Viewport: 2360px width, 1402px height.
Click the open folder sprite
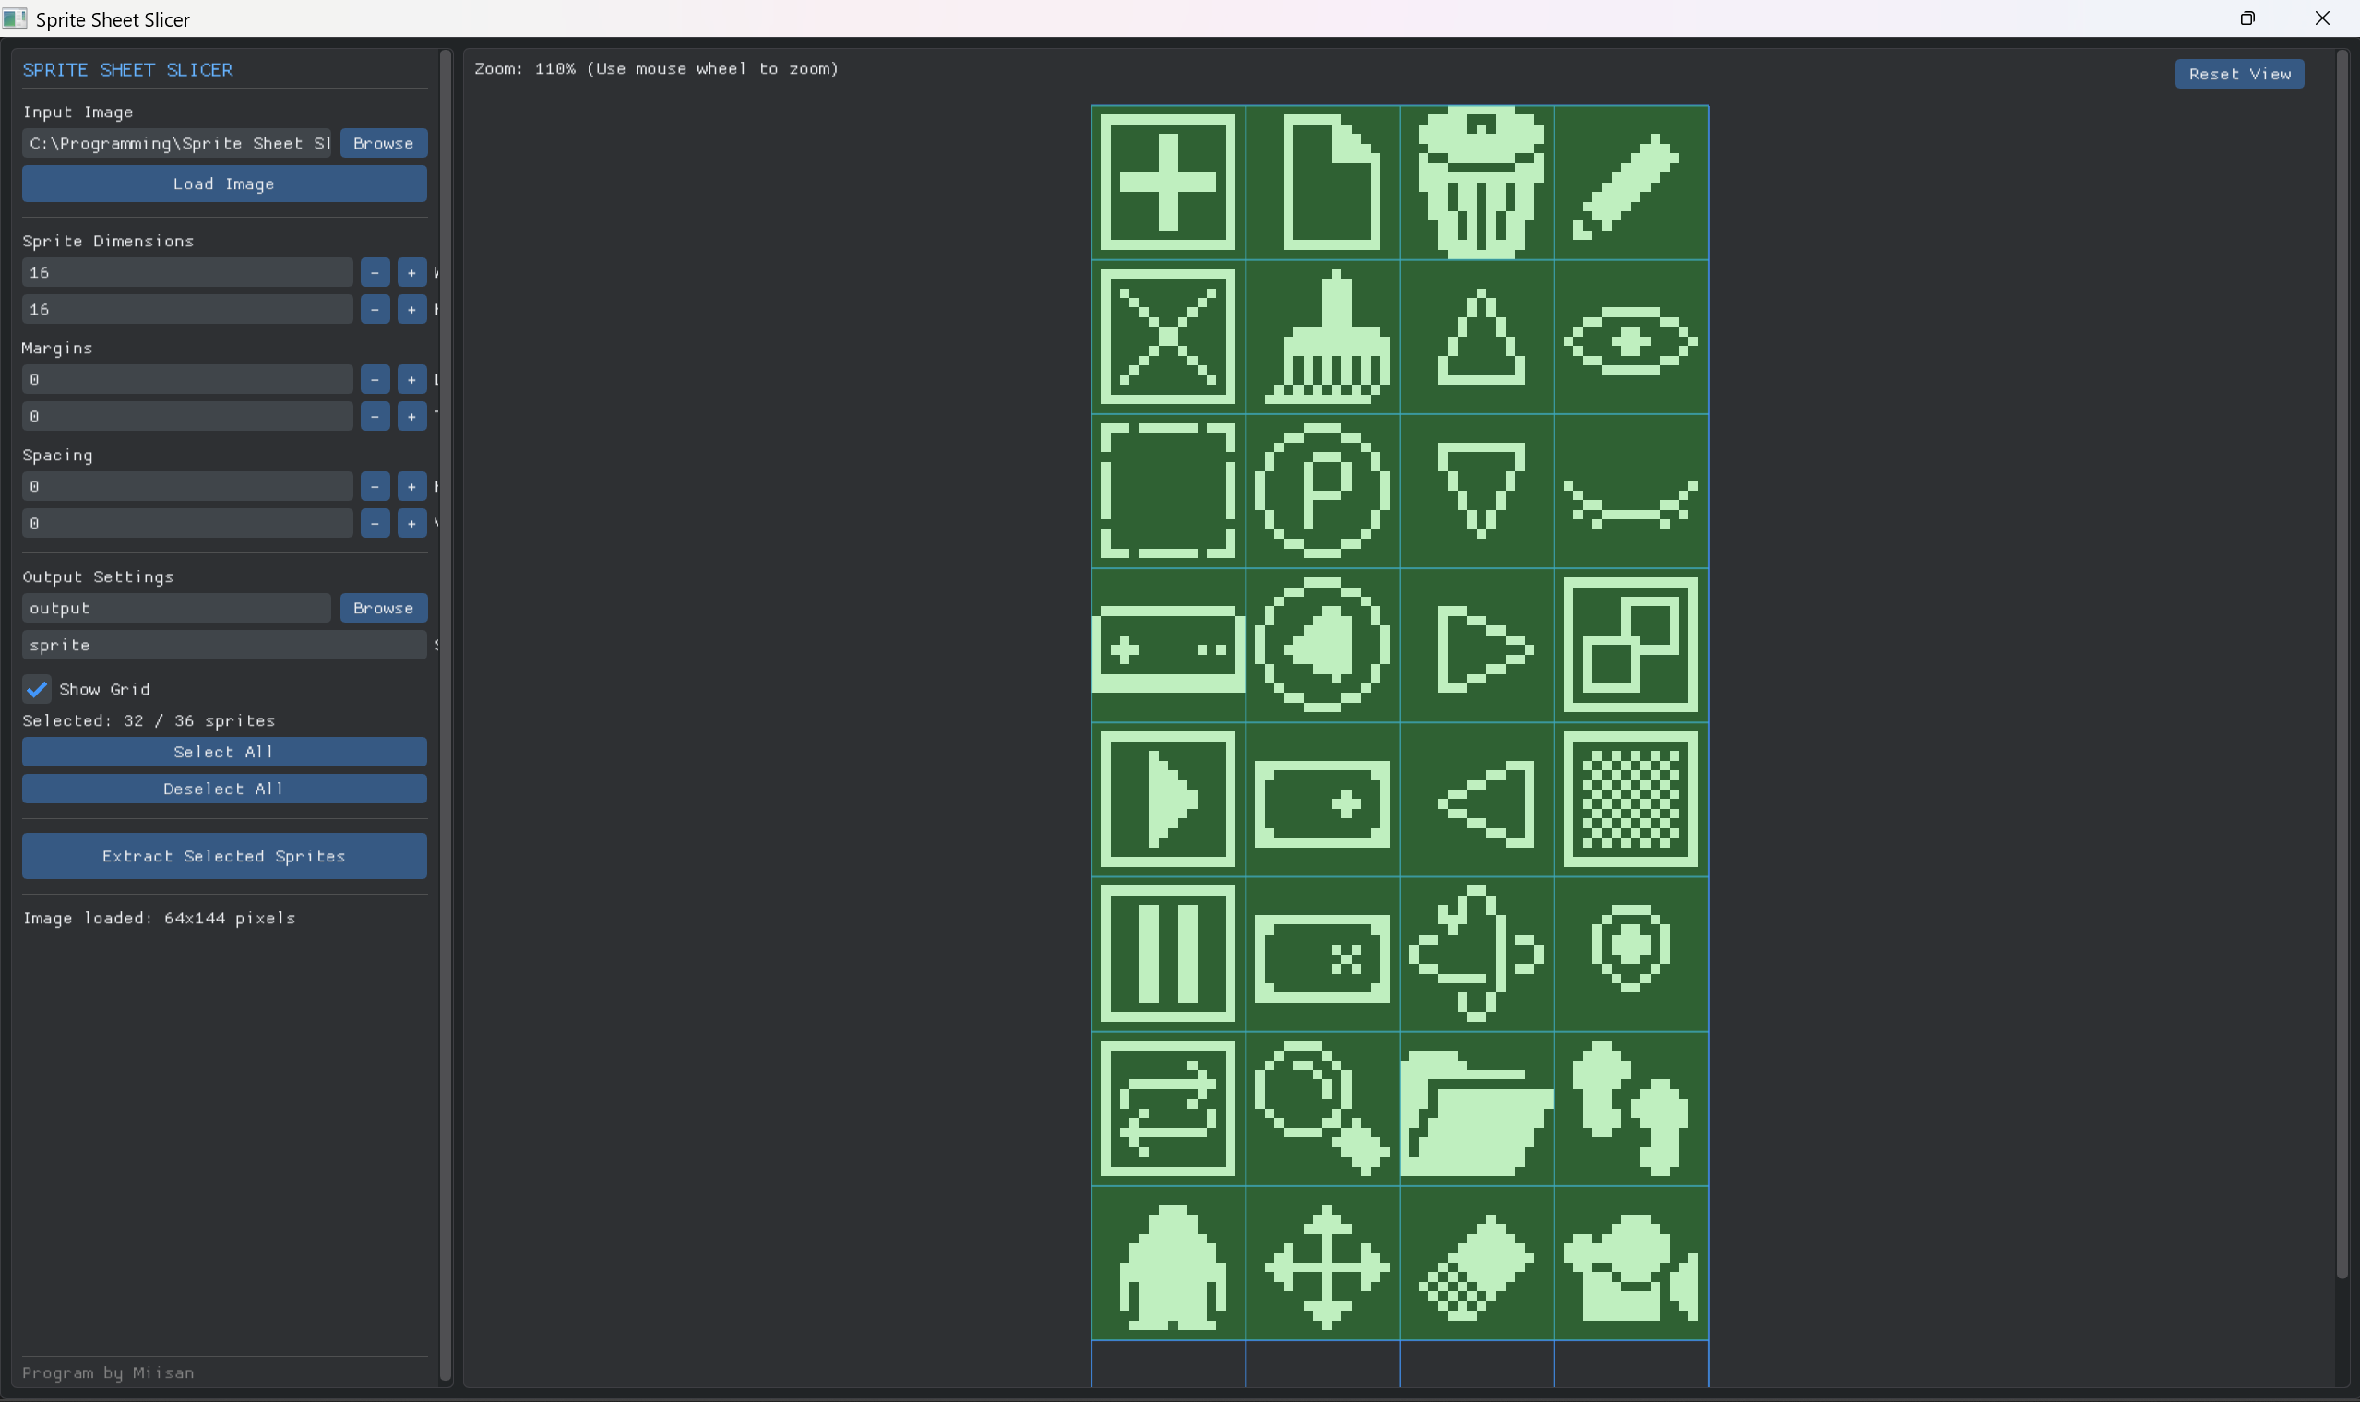point(1477,1111)
